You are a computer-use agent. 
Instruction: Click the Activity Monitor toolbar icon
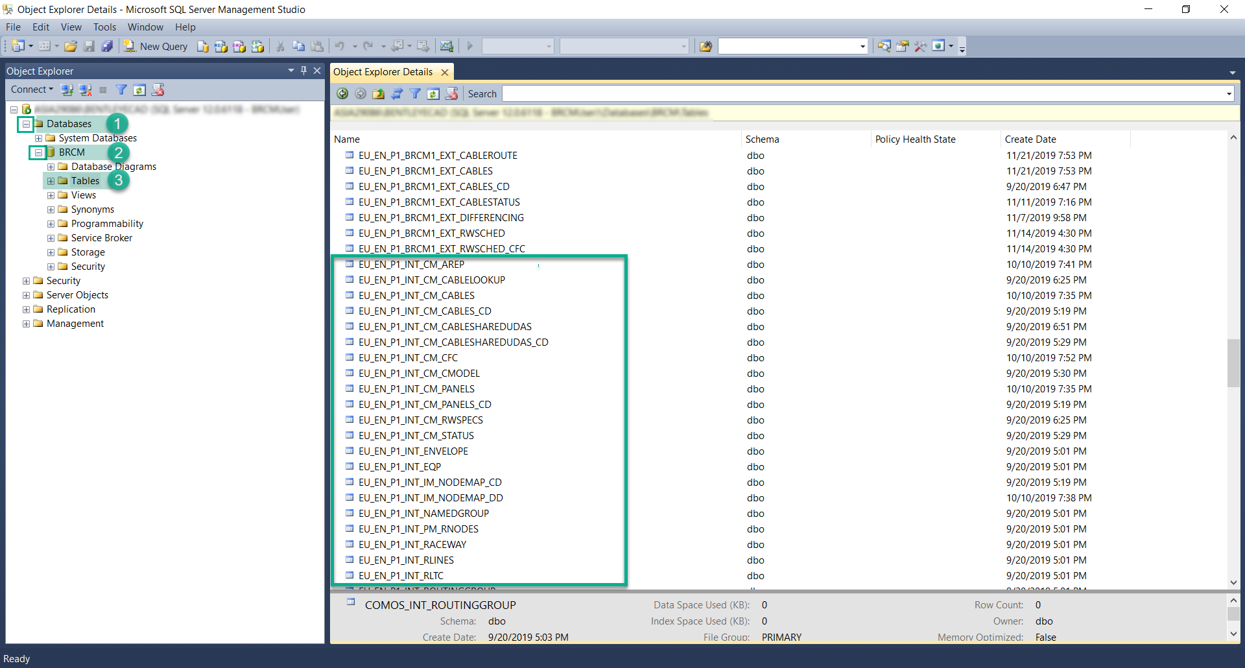[x=446, y=46]
